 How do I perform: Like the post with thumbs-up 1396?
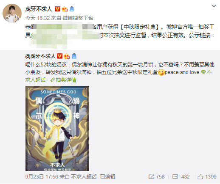(x=207, y=177)
